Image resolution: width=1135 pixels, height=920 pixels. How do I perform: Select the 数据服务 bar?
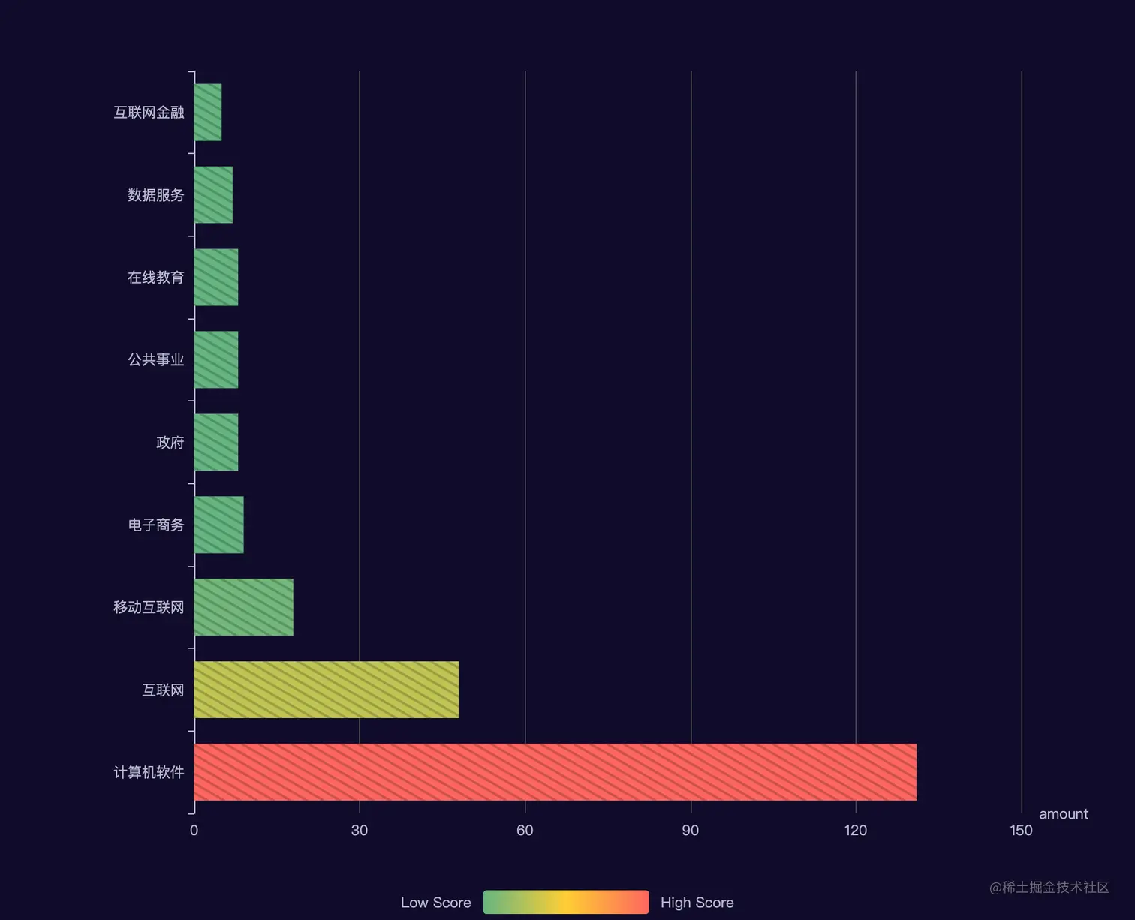point(213,194)
